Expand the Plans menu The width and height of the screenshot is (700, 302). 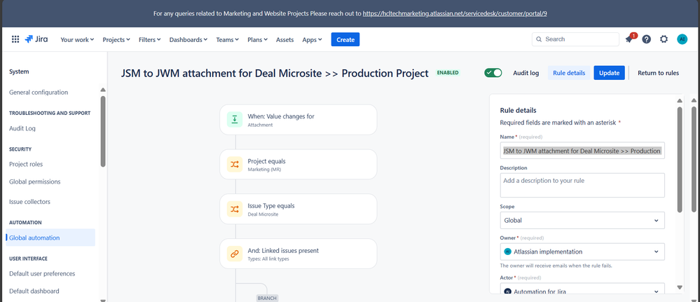[x=258, y=39]
